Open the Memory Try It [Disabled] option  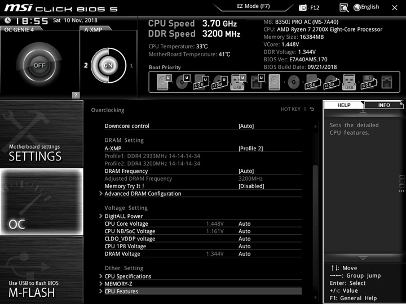coord(251,186)
